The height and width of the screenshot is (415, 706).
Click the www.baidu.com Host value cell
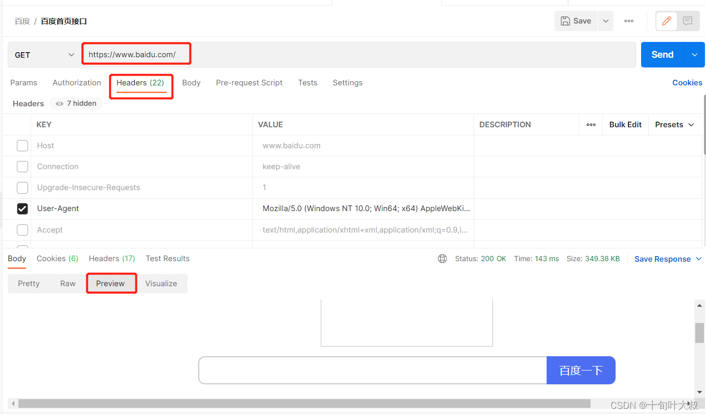[363, 146]
